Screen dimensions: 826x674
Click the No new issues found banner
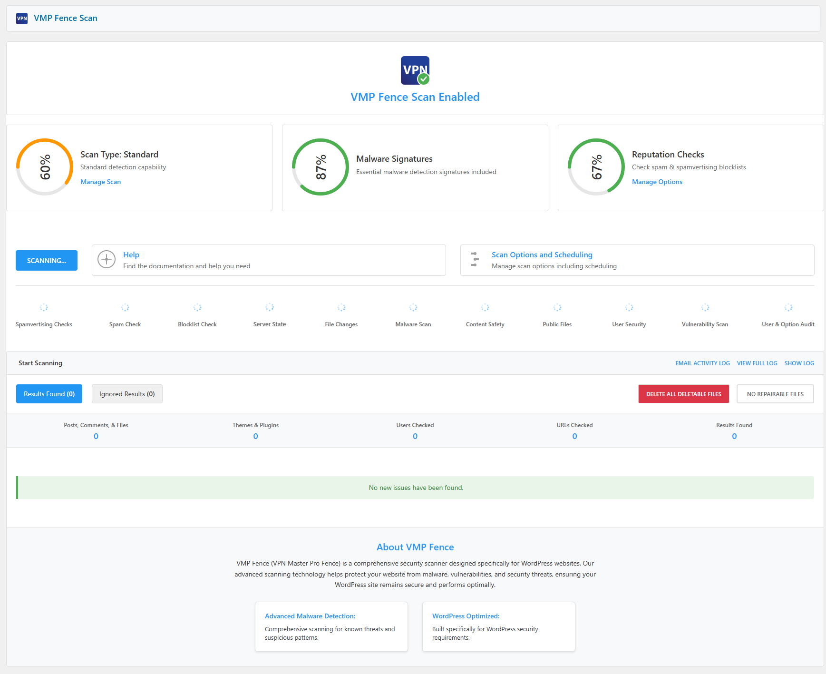pyautogui.click(x=415, y=487)
